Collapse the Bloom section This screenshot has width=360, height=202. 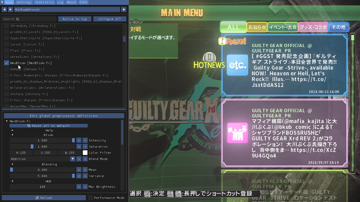click(x=13, y=135)
